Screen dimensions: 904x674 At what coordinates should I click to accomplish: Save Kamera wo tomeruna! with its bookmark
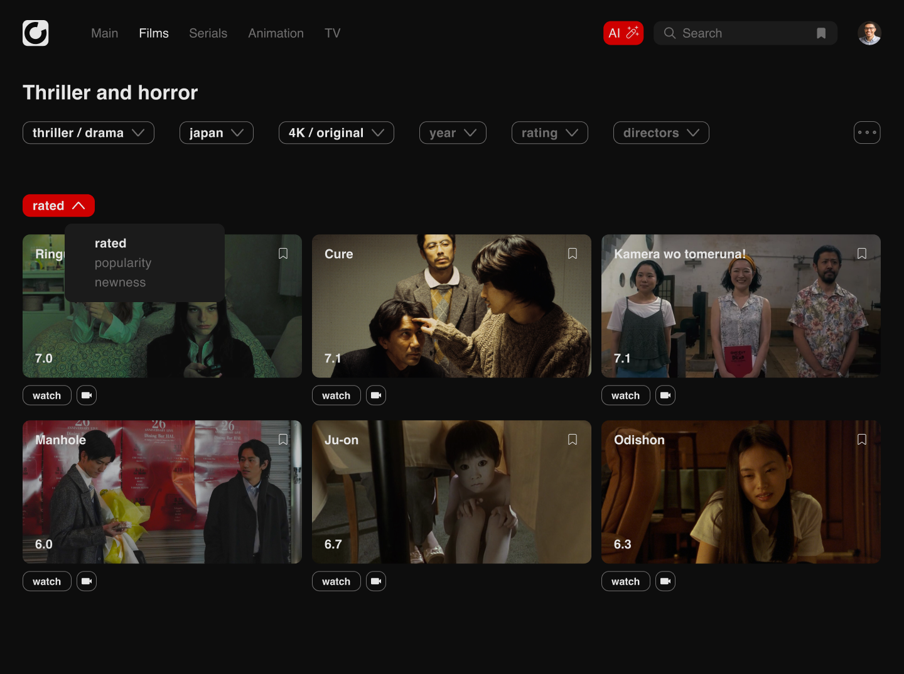[x=862, y=254]
